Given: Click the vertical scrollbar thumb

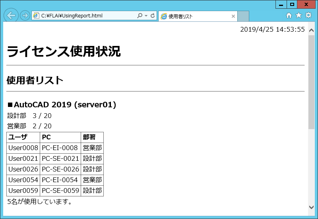Looking at the screenshot, I should pyautogui.click(x=311, y=82).
